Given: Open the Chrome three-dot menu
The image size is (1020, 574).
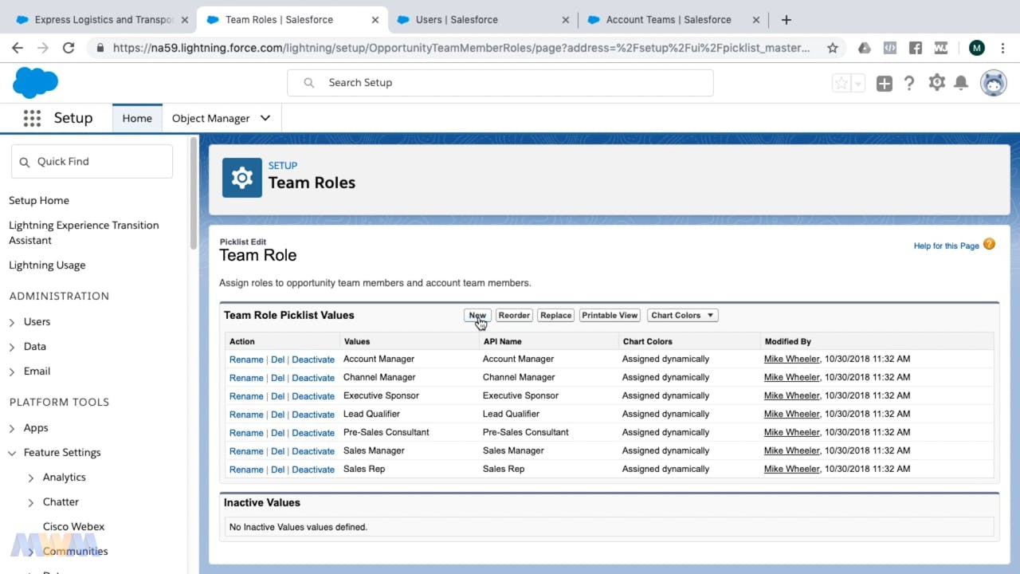Looking at the screenshot, I should [1002, 48].
